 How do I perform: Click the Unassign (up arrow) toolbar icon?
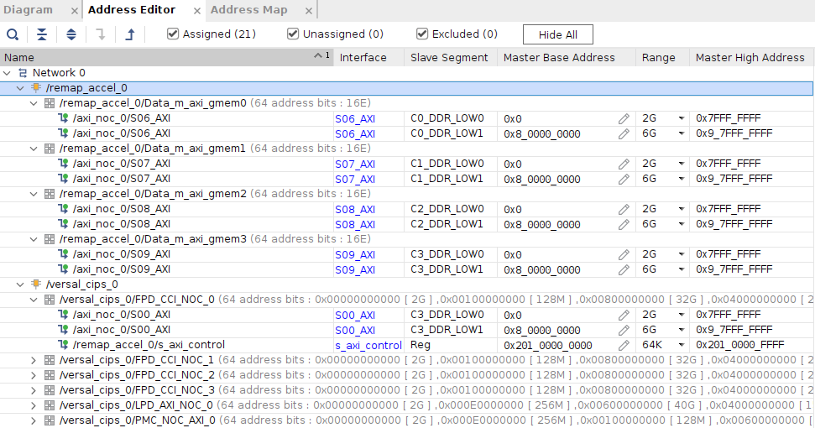(x=130, y=34)
